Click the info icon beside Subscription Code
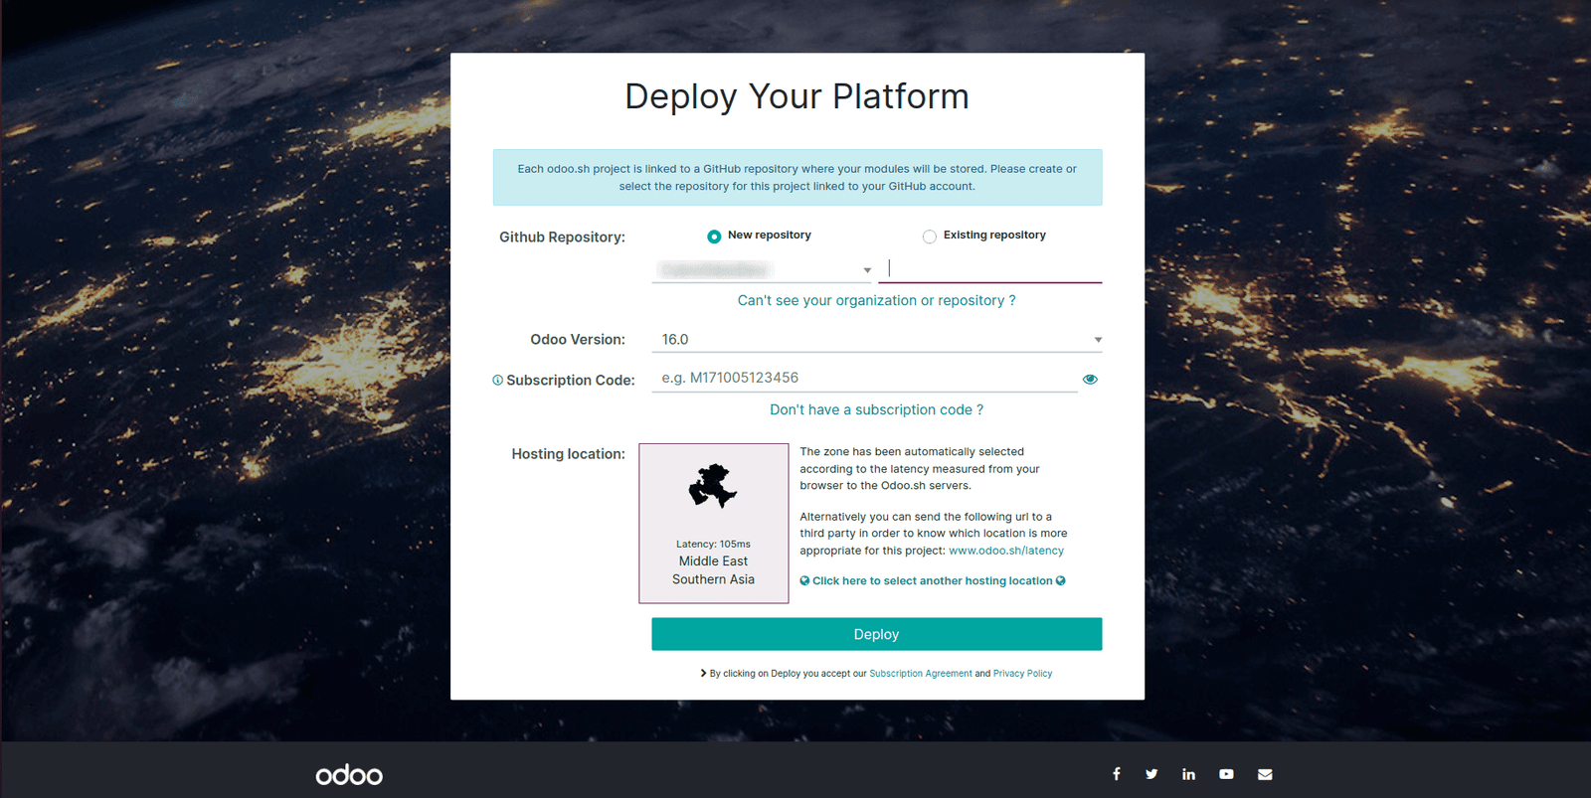 (497, 380)
